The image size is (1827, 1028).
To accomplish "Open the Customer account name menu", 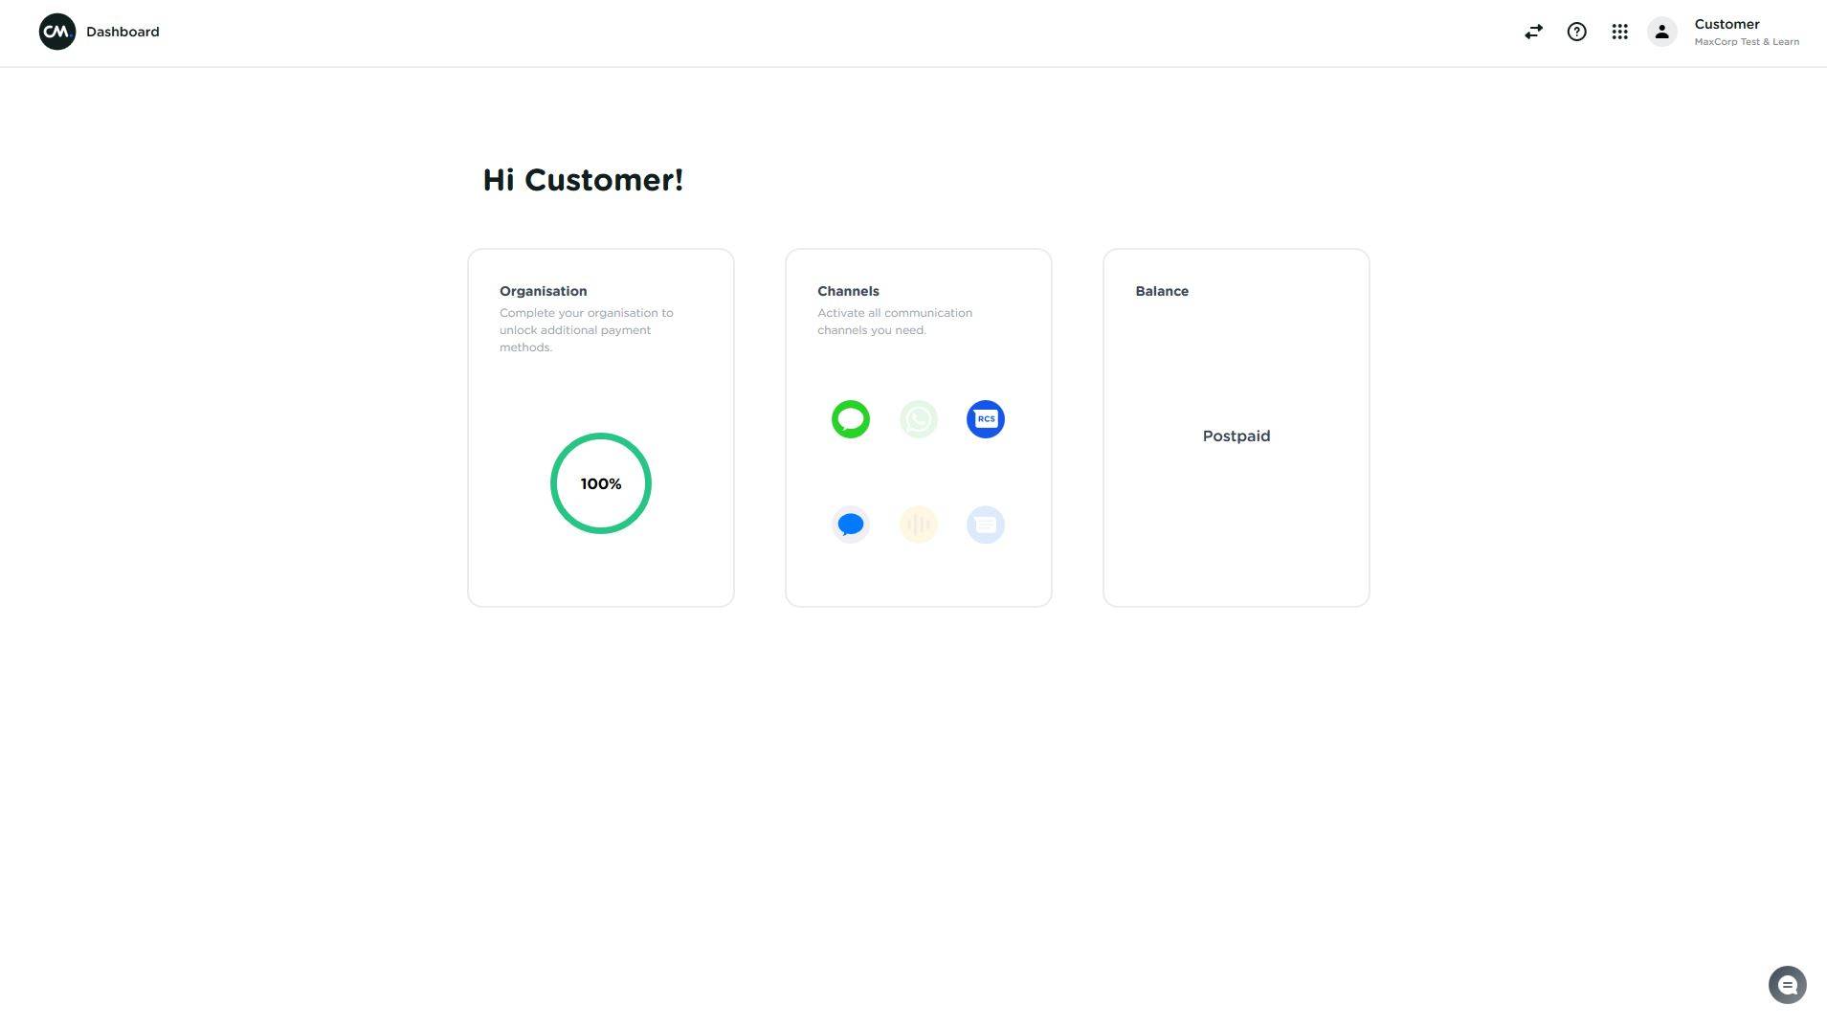I will [1727, 24].
